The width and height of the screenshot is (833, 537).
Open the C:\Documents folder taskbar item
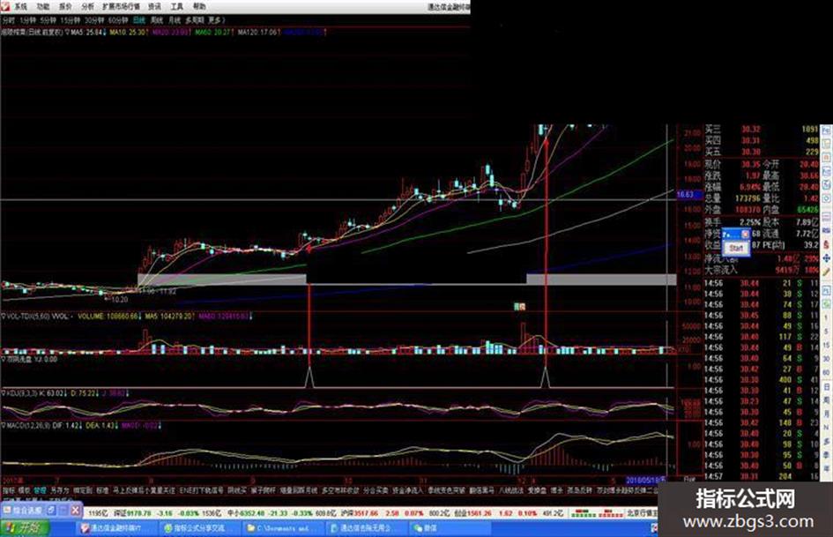(283, 528)
